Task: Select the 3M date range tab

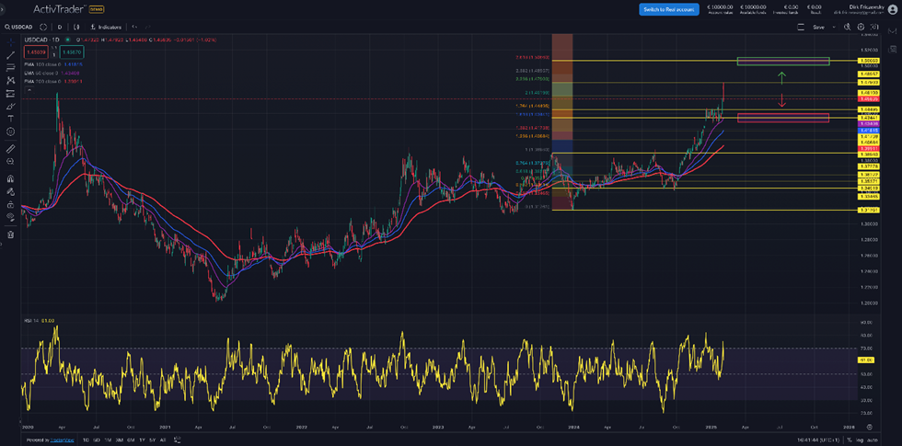Action: [119, 440]
